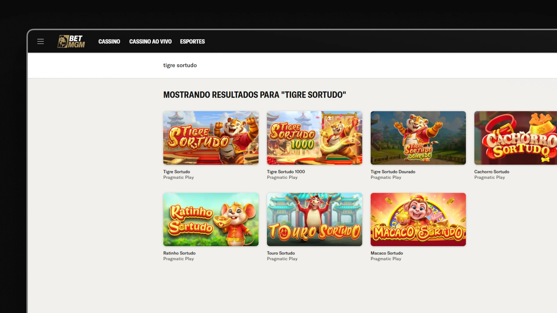Open the Cachorro Sortudo game thumbnail
This screenshot has height=313, width=557.
pyautogui.click(x=516, y=138)
